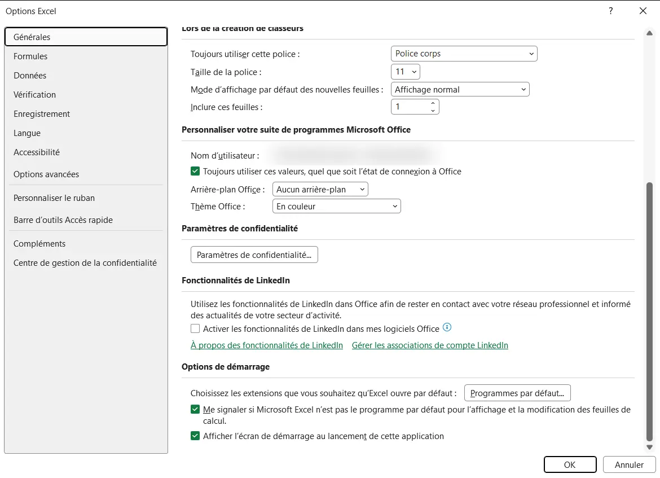Enable LinkedIn features checkbox
This screenshot has width=660, height=478.
point(195,328)
